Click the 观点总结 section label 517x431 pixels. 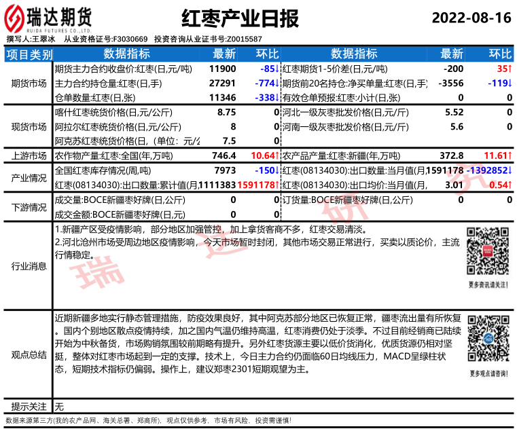coord(29,354)
